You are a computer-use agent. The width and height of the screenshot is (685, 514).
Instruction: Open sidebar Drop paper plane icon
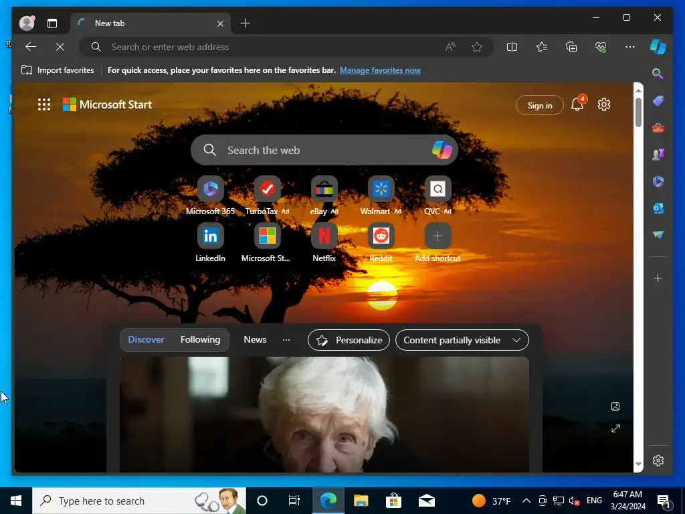click(x=658, y=235)
